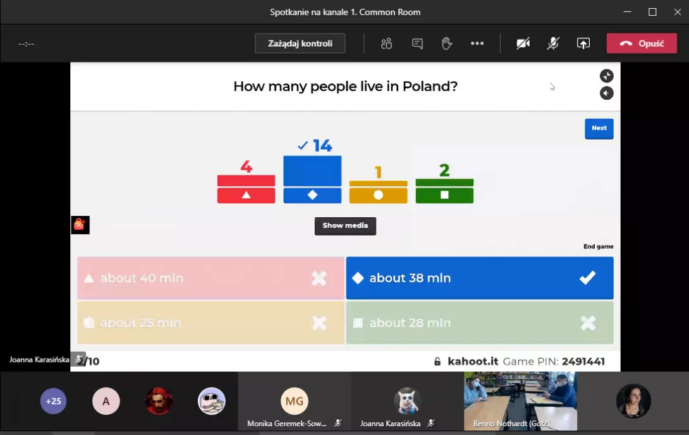Screen dimensions: 689x435
Task: Leave the meeting with Opuść button
Action: (x=642, y=44)
